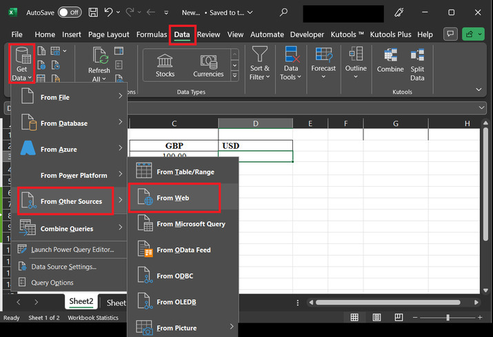Click the Comments speech bubble icon

click(450, 34)
